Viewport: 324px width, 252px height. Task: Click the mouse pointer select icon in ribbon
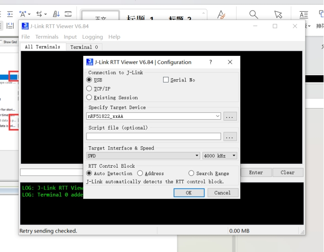point(278,15)
